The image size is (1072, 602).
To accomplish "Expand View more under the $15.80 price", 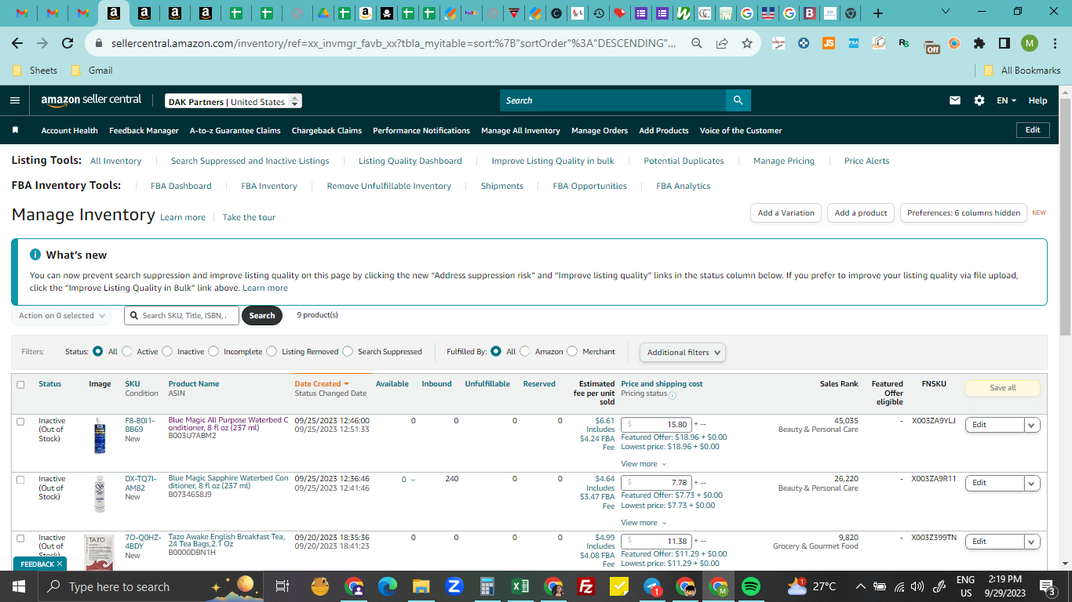I will pos(644,464).
